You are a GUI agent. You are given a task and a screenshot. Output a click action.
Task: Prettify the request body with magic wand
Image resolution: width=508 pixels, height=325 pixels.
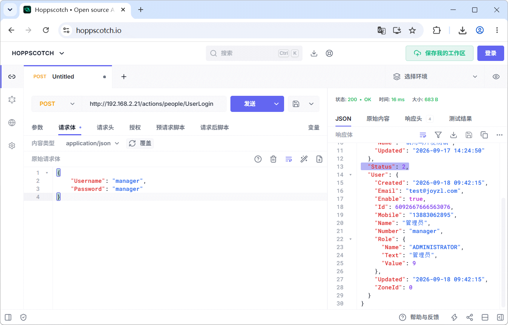tap(304, 159)
